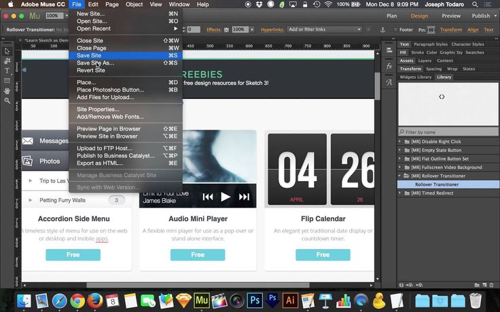Open Firefox from the Dock
This screenshot has height=312, width=500.
[x=95, y=300]
